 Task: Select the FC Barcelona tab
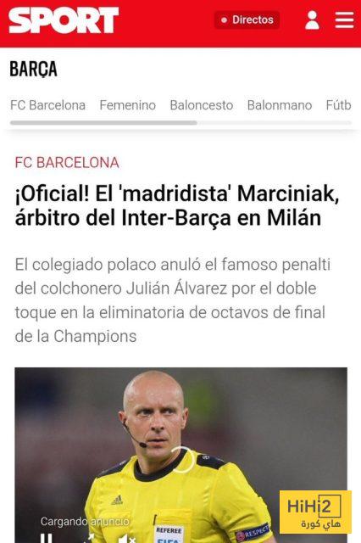point(47,105)
